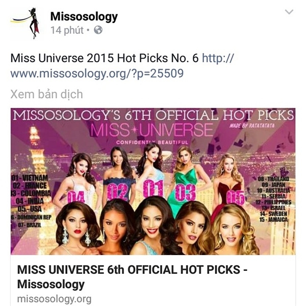
Task: Open the missosology.org/?p=25509 link
Action: [122, 66]
